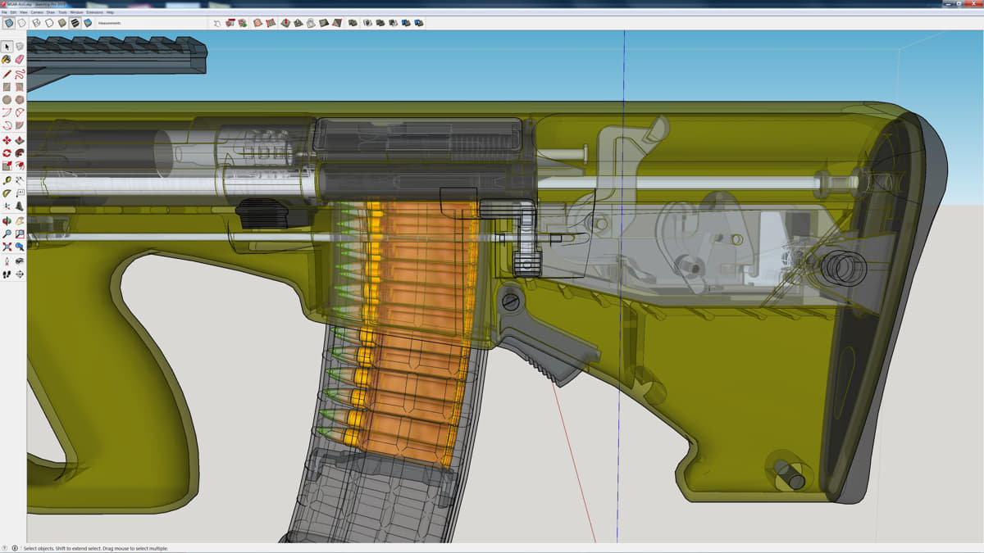Select the Walk tool footprints icon

point(7,274)
